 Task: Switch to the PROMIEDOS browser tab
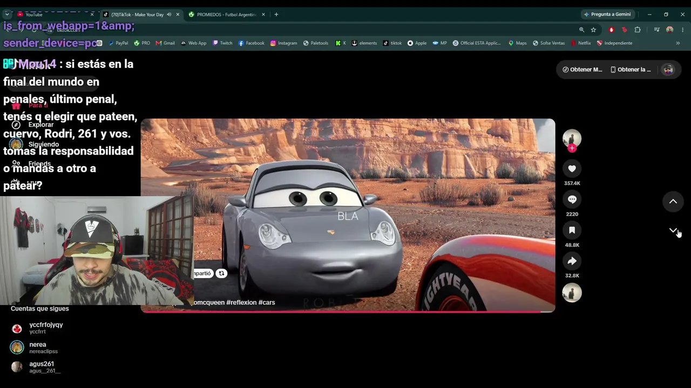pos(227,15)
